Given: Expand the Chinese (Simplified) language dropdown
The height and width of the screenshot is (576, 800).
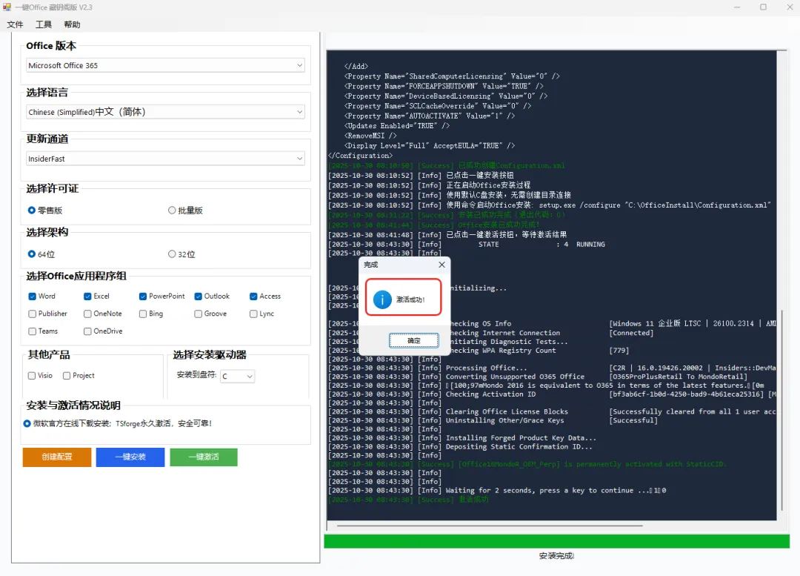Looking at the screenshot, I should pos(165,112).
